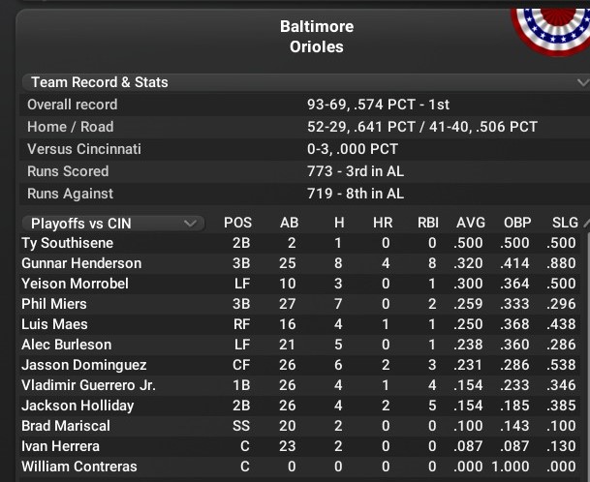This screenshot has width=590, height=482.
Task: Select Jasson Dominguez in the list
Action: pyautogui.click(x=84, y=365)
